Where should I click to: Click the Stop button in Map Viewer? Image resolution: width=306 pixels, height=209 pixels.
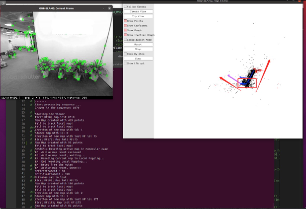coord(138,49)
